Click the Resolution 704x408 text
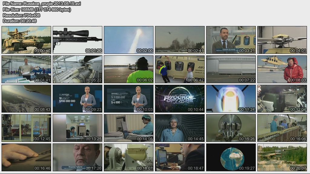Image resolution: width=310 pixels, height=174 pixels. pos(21,15)
